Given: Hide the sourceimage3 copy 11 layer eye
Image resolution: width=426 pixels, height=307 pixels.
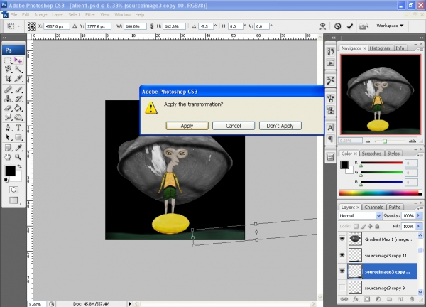Looking at the screenshot, I should click(342, 255).
